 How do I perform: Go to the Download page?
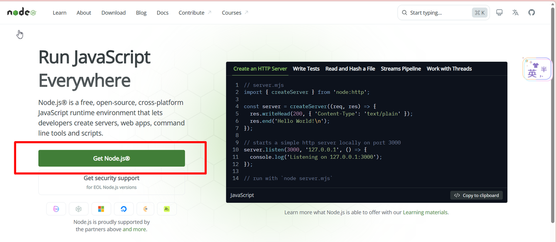[x=114, y=13]
